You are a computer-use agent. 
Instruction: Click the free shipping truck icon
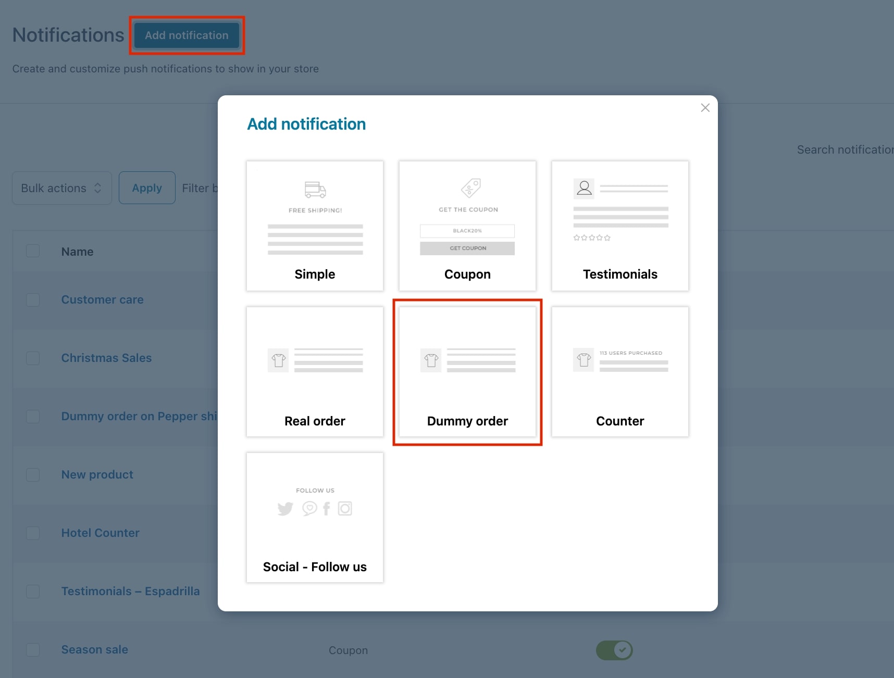click(315, 190)
